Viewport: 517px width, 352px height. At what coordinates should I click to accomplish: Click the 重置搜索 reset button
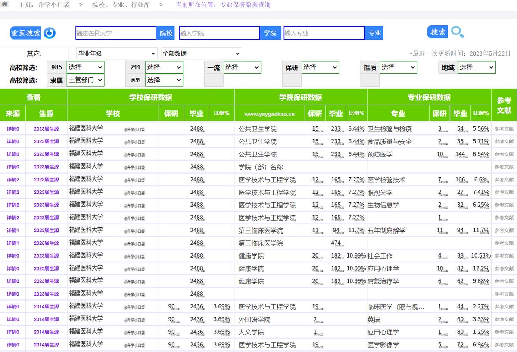tap(26, 33)
